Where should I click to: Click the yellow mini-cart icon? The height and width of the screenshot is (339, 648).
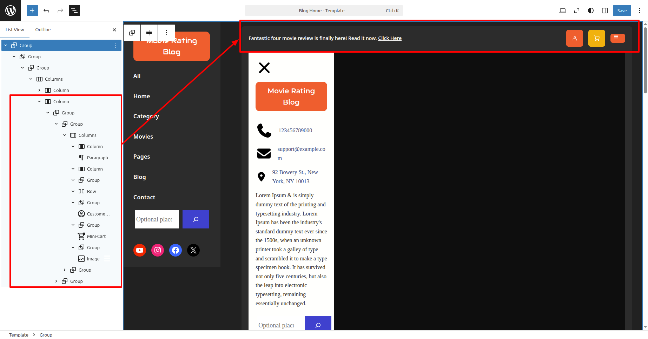[596, 38]
